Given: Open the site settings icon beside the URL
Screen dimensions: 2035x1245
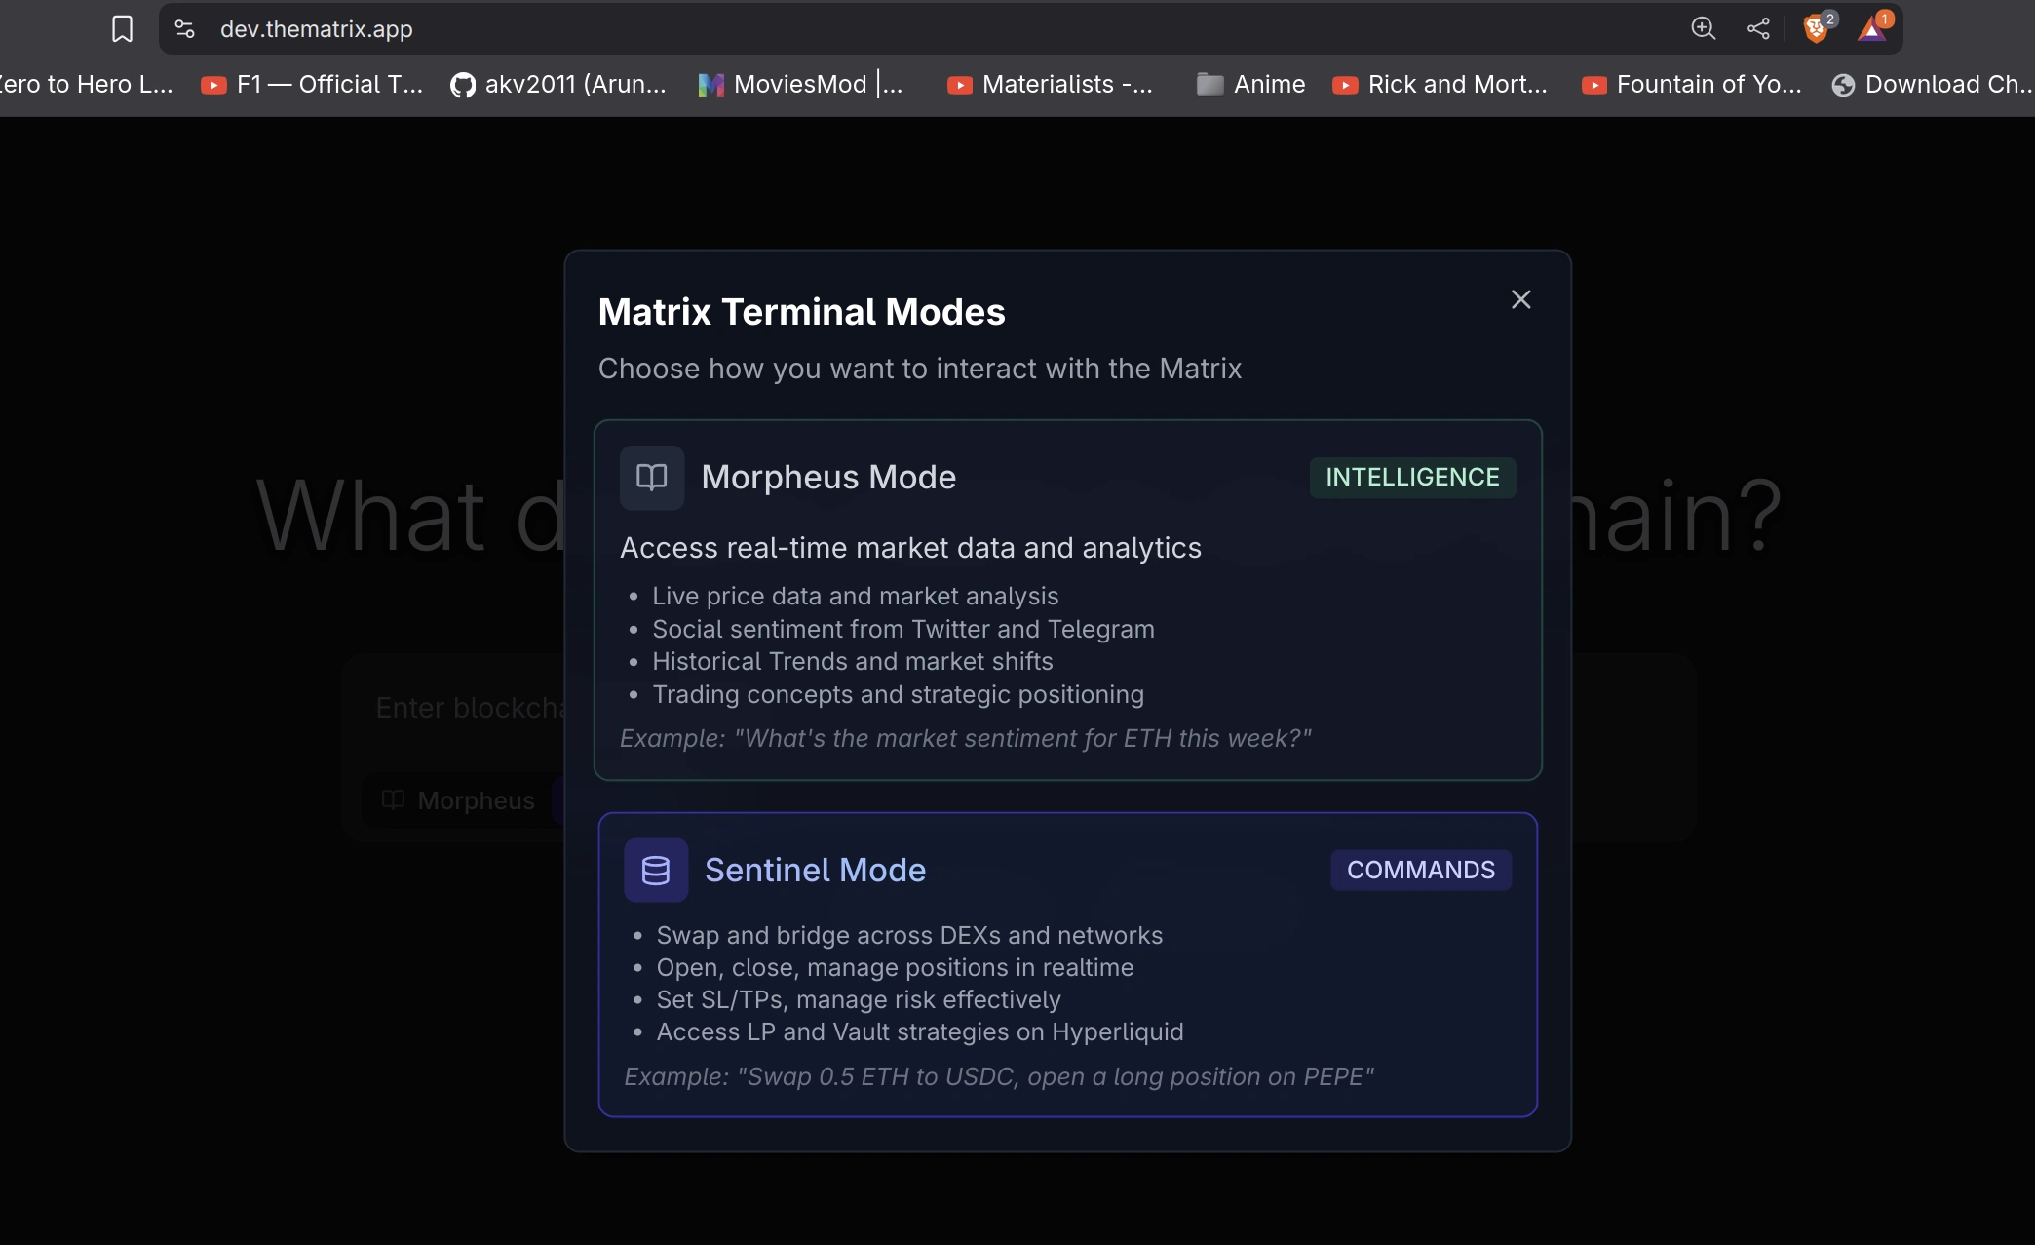Looking at the screenshot, I should coord(185,28).
